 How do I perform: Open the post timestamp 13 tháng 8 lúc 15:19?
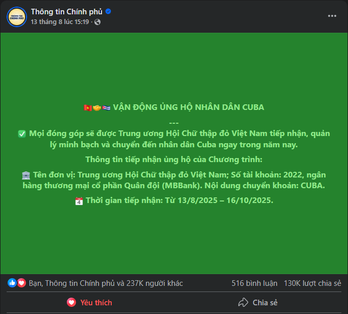pyautogui.click(x=60, y=22)
